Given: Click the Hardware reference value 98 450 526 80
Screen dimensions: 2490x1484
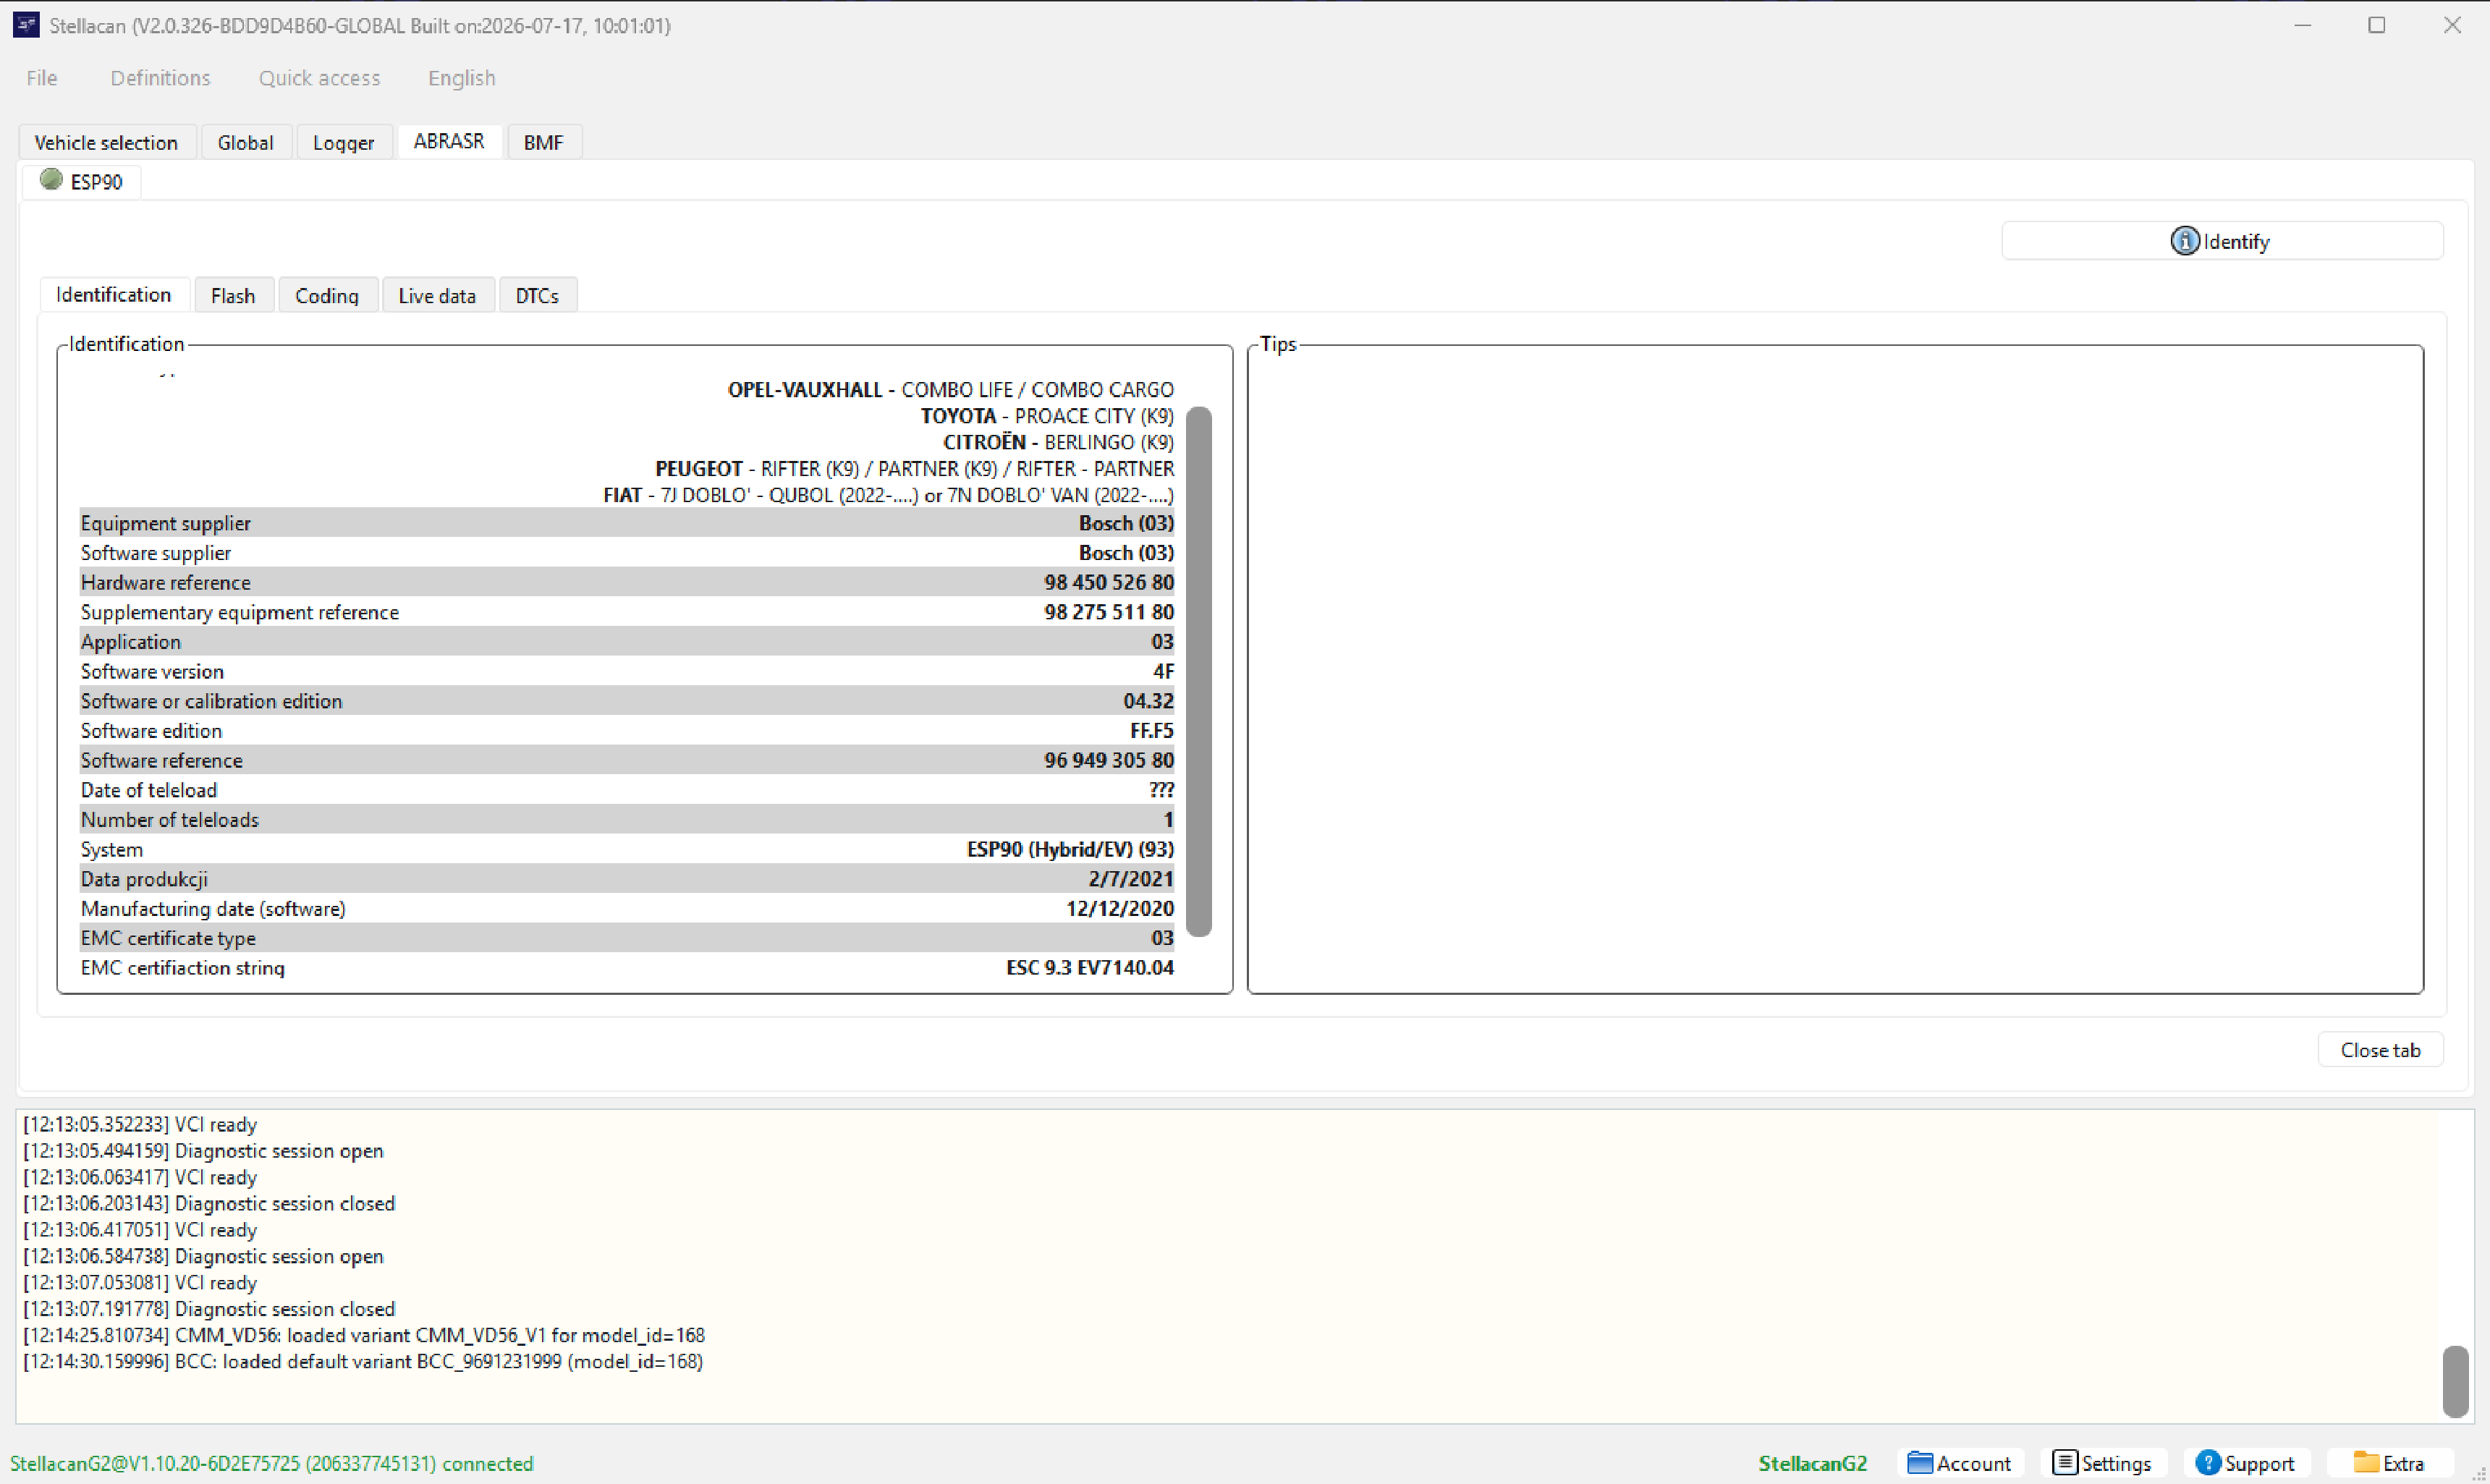Looking at the screenshot, I should point(1109,582).
